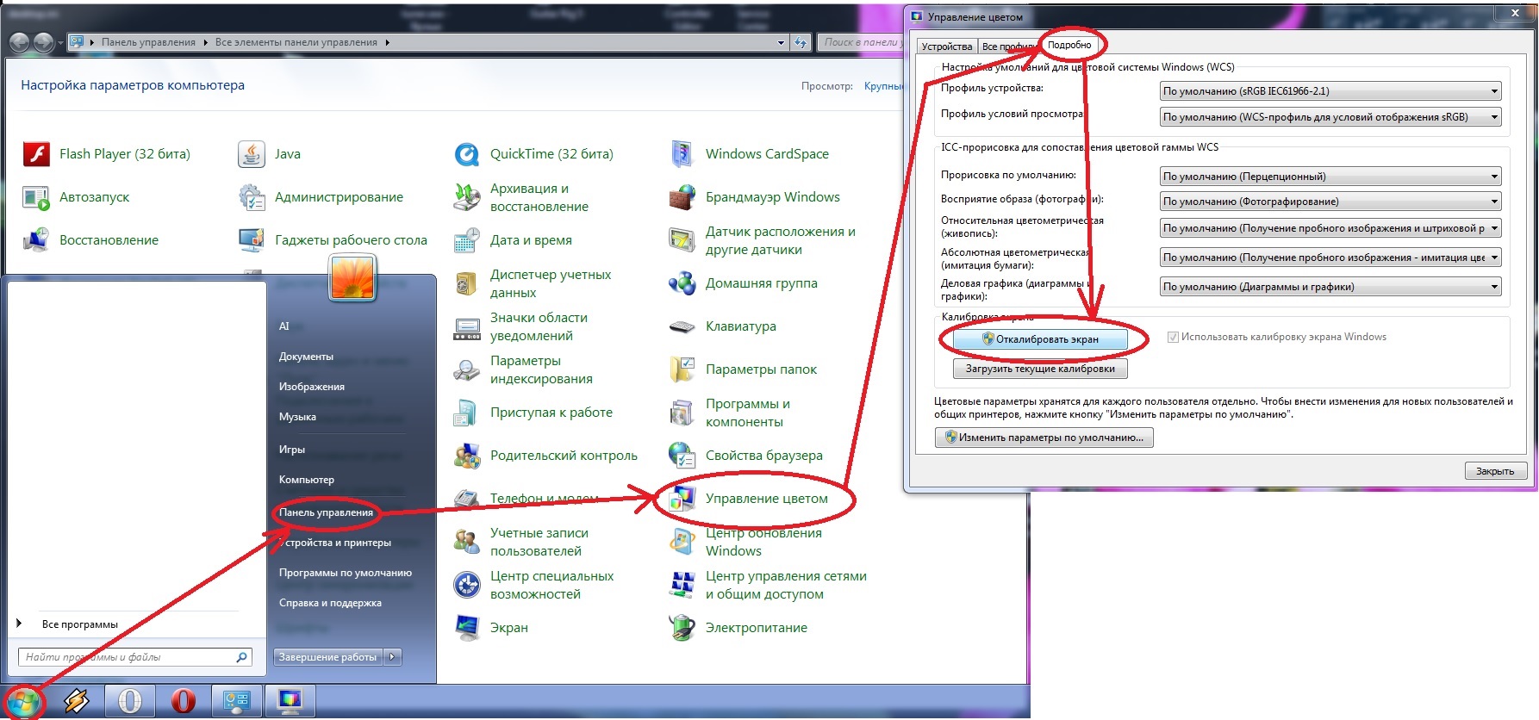
Task: Open the Восстановление icon
Action: (36, 240)
